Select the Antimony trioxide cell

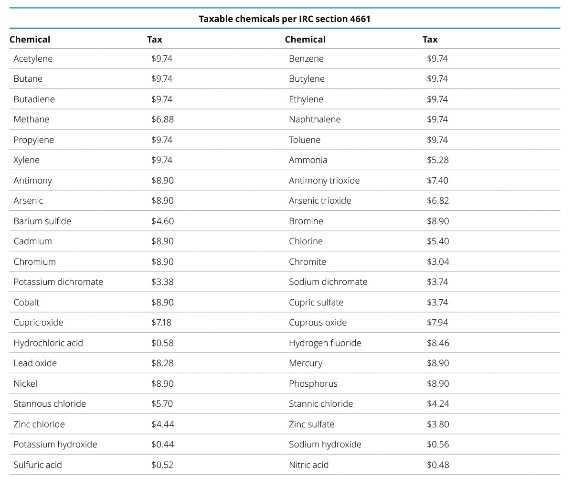coord(324,181)
